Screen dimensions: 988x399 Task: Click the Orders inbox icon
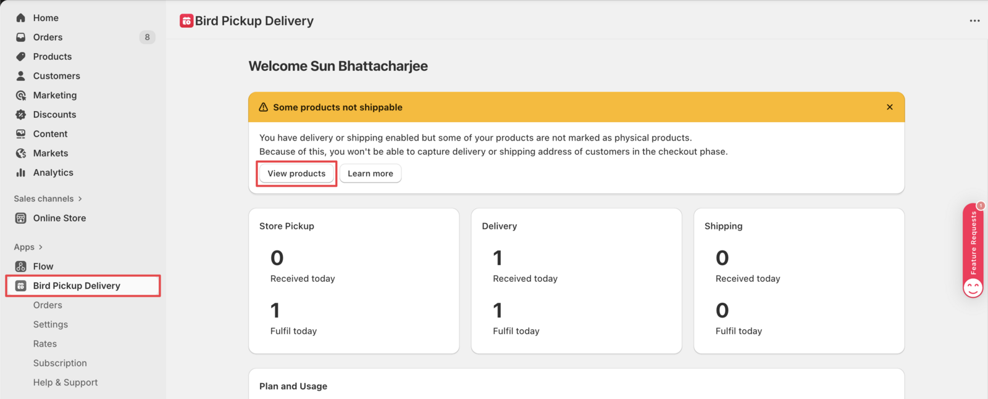click(21, 37)
